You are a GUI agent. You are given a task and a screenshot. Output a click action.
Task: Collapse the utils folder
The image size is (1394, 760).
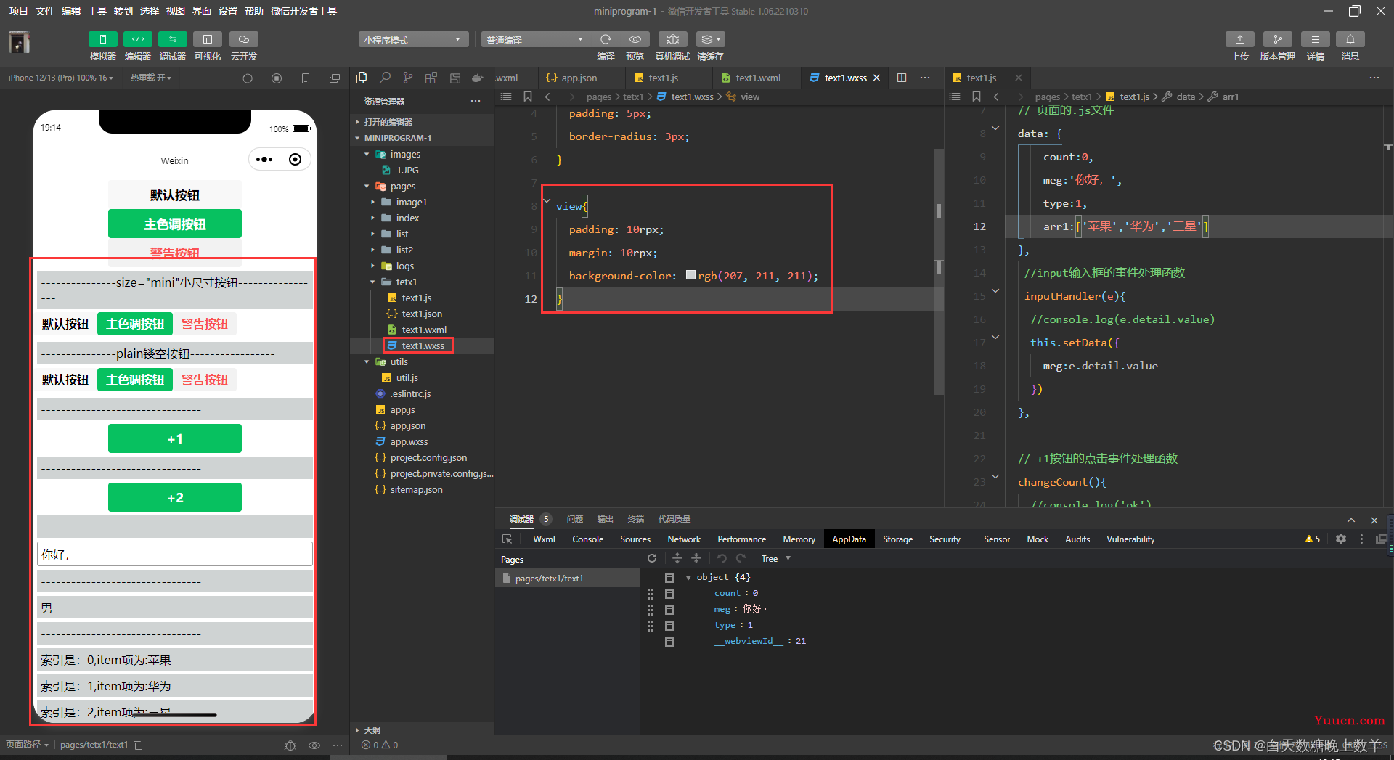(367, 361)
